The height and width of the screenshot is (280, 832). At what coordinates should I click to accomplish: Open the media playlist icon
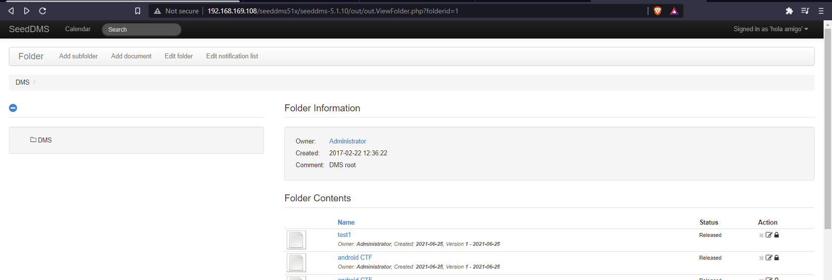[805, 11]
